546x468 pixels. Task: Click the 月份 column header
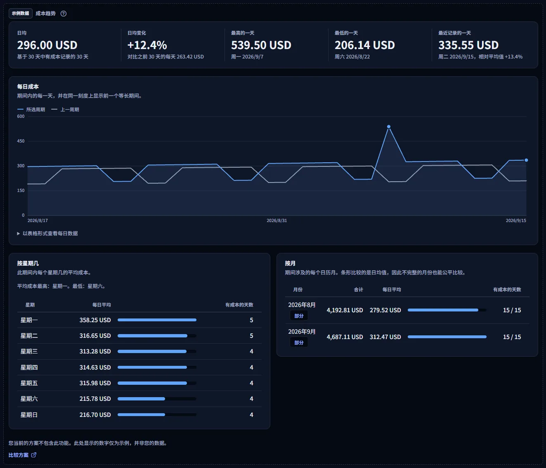pyautogui.click(x=298, y=290)
